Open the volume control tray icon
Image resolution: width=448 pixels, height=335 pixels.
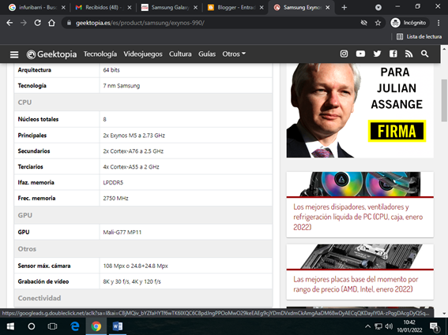[x=389, y=326]
